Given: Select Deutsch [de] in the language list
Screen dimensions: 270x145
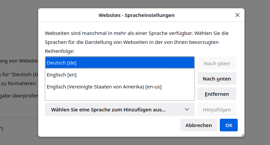Looking at the screenshot, I should click(x=120, y=63).
